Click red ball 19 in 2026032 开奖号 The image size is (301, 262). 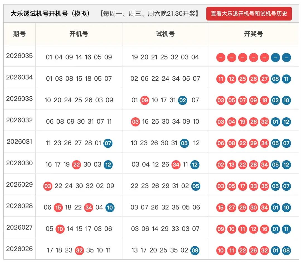pos(243,122)
